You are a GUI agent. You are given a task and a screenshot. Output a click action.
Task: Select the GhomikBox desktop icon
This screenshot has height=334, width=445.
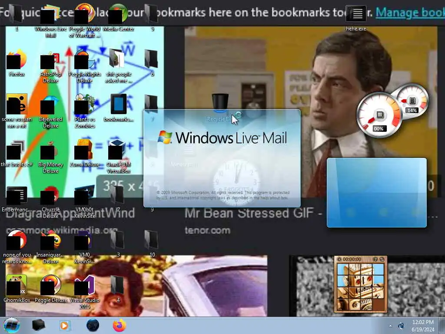point(17,289)
